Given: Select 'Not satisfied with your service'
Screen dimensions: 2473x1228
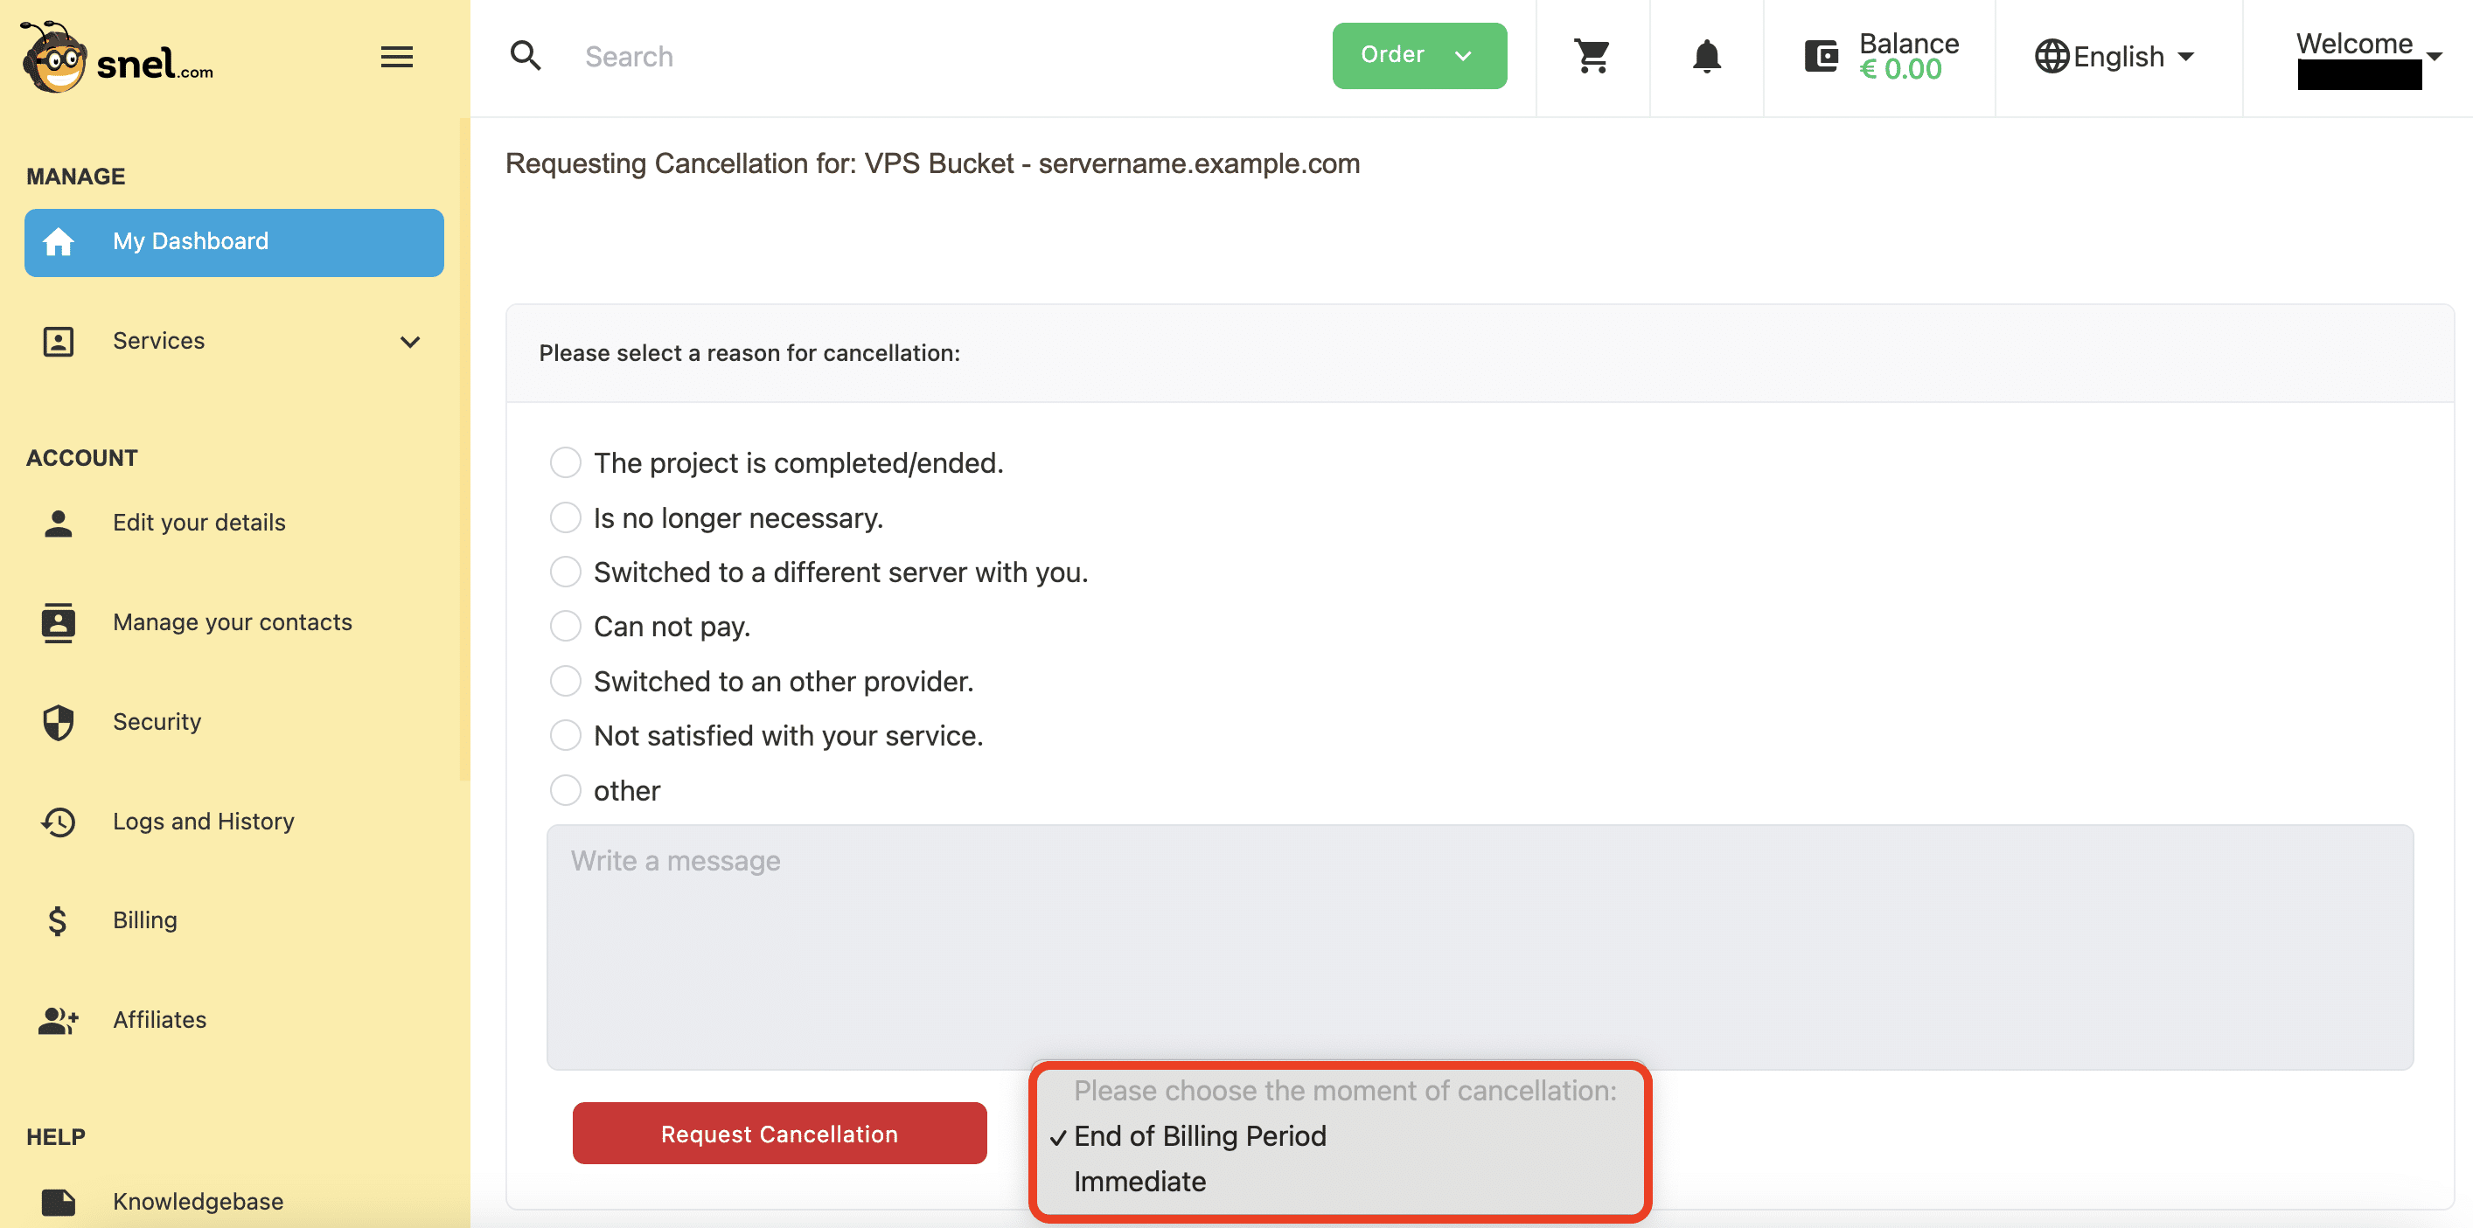Looking at the screenshot, I should 566,736.
